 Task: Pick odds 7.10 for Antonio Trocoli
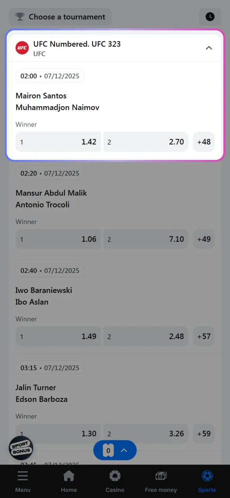coord(146,239)
